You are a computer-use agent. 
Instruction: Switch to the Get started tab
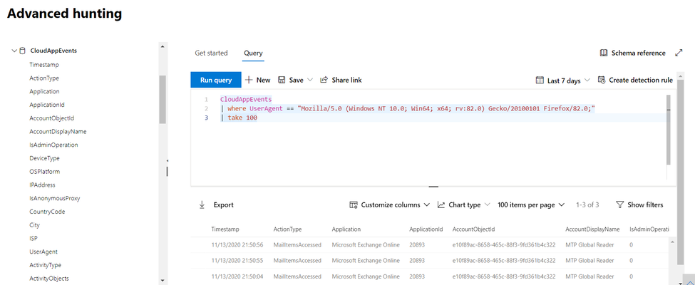click(x=211, y=53)
